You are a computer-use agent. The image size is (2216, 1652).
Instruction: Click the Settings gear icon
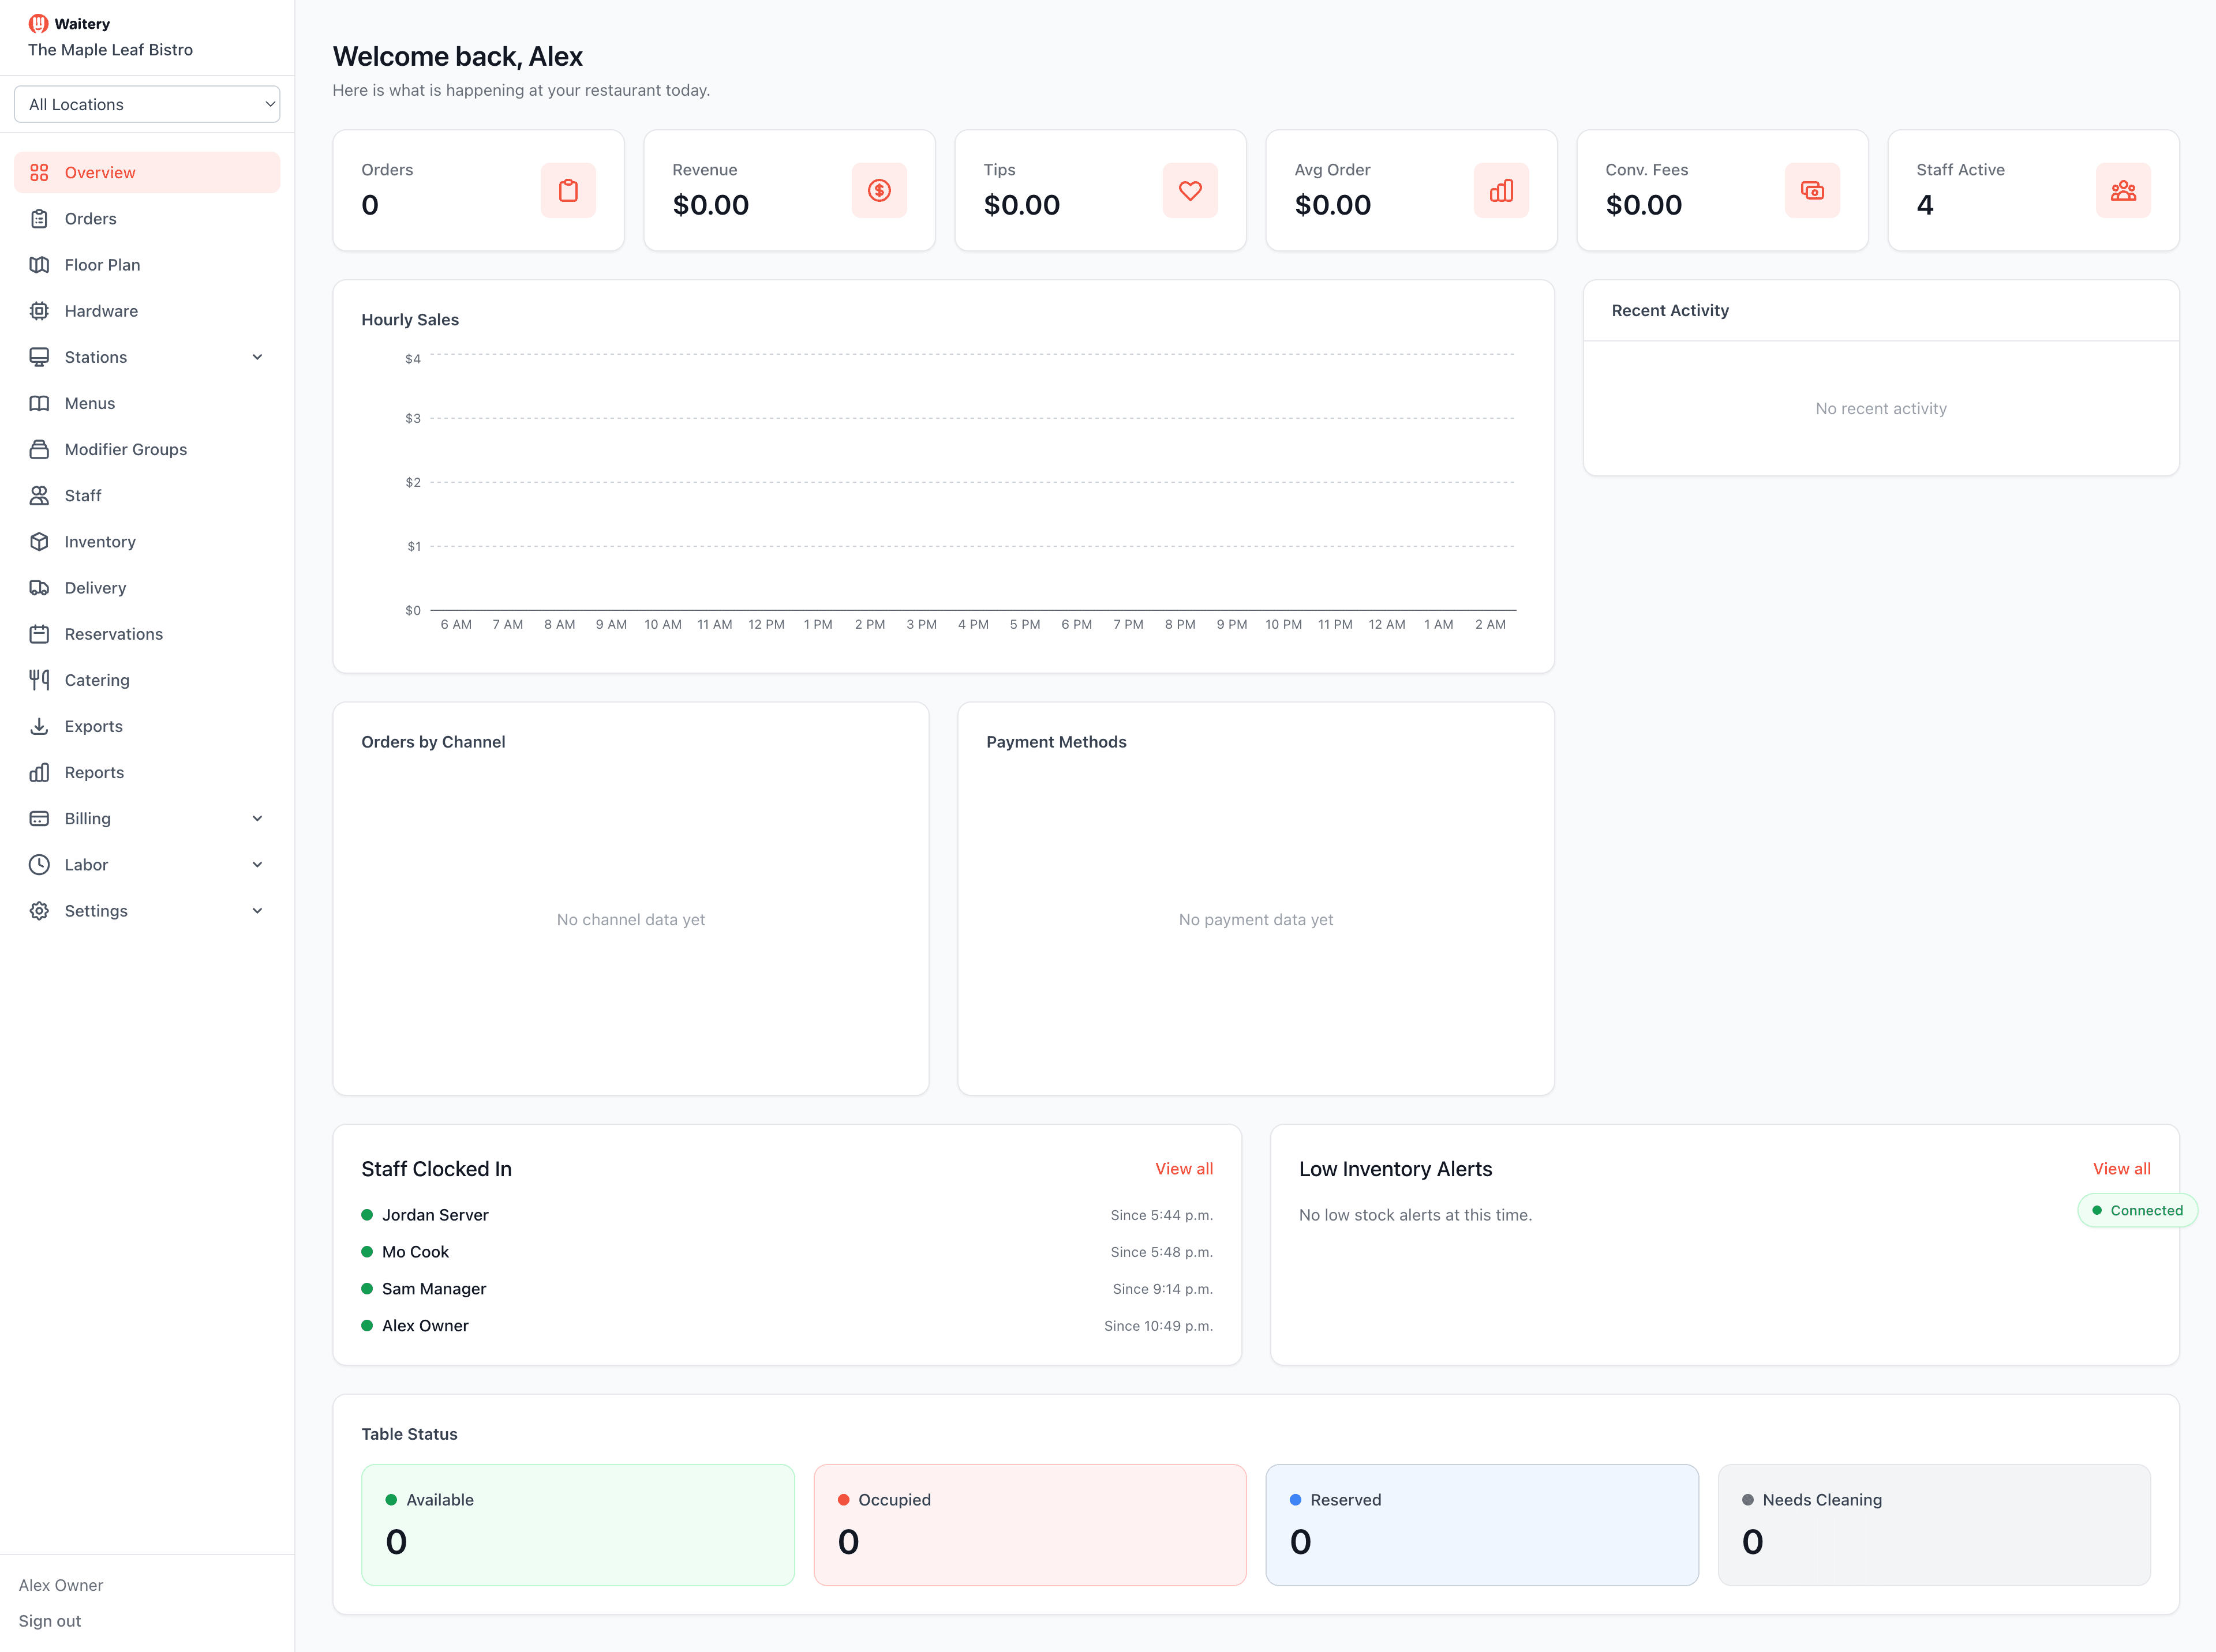click(x=39, y=910)
